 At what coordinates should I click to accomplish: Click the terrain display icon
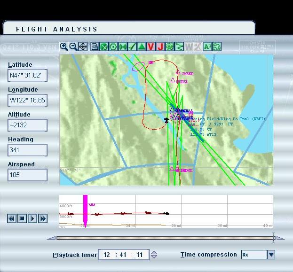pyautogui.click(x=217, y=47)
